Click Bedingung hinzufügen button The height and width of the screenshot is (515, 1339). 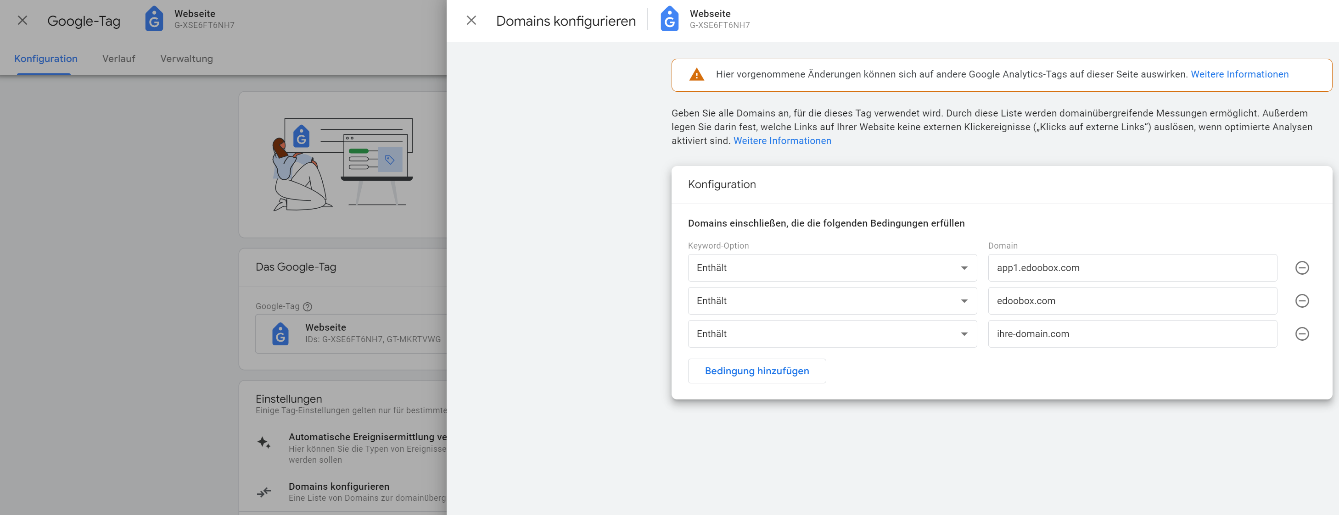[x=756, y=371]
